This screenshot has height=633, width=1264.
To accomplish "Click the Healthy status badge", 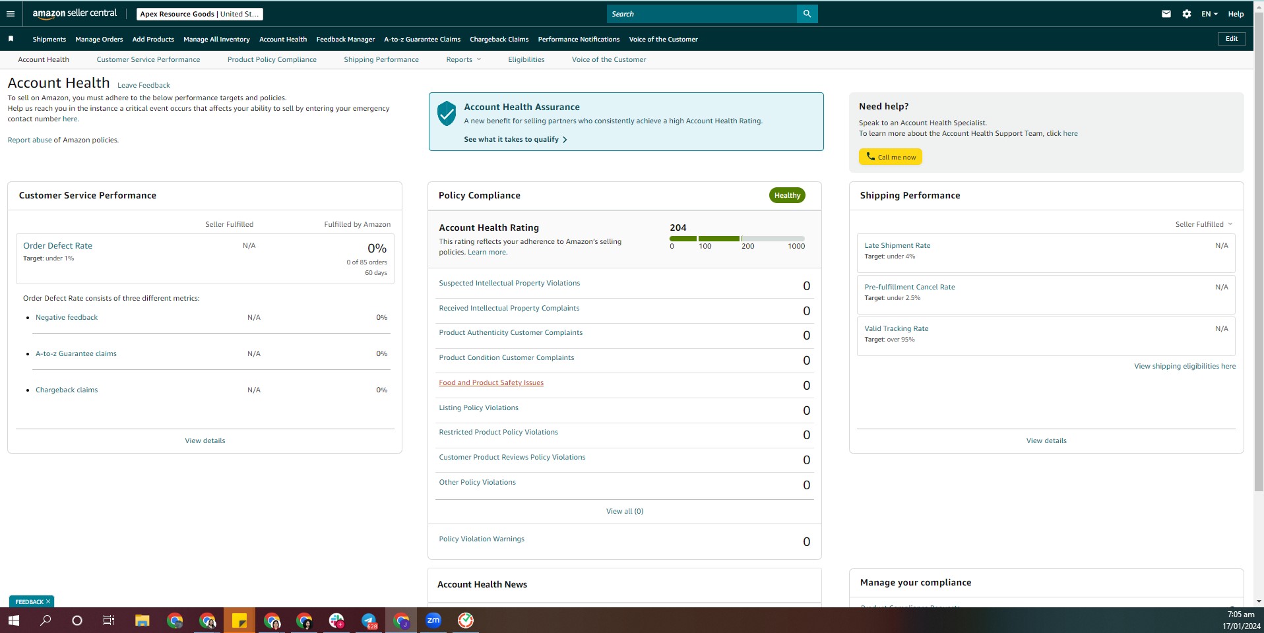I will [787, 195].
